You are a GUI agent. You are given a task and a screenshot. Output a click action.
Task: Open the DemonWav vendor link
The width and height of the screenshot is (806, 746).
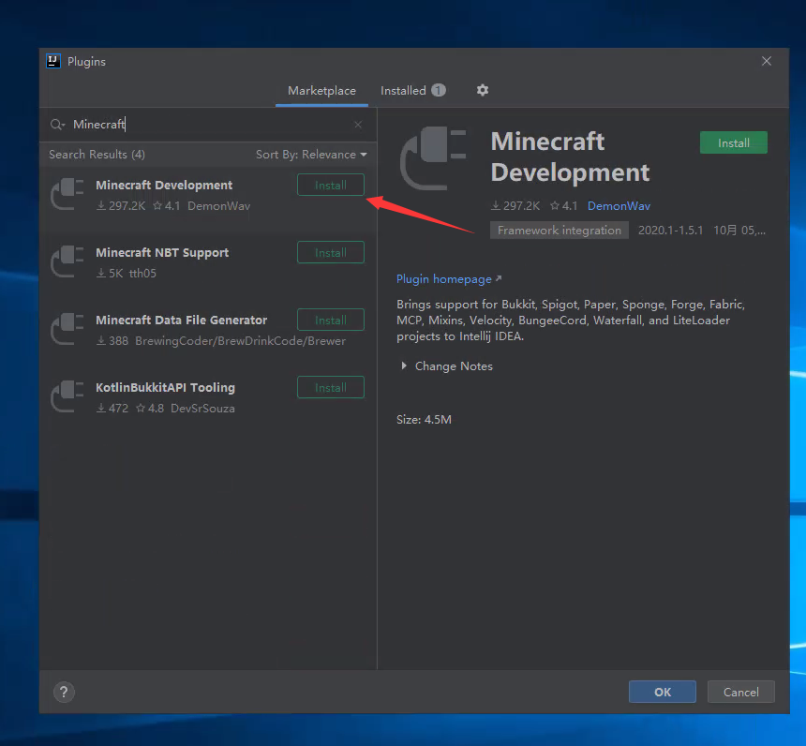click(619, 206)
